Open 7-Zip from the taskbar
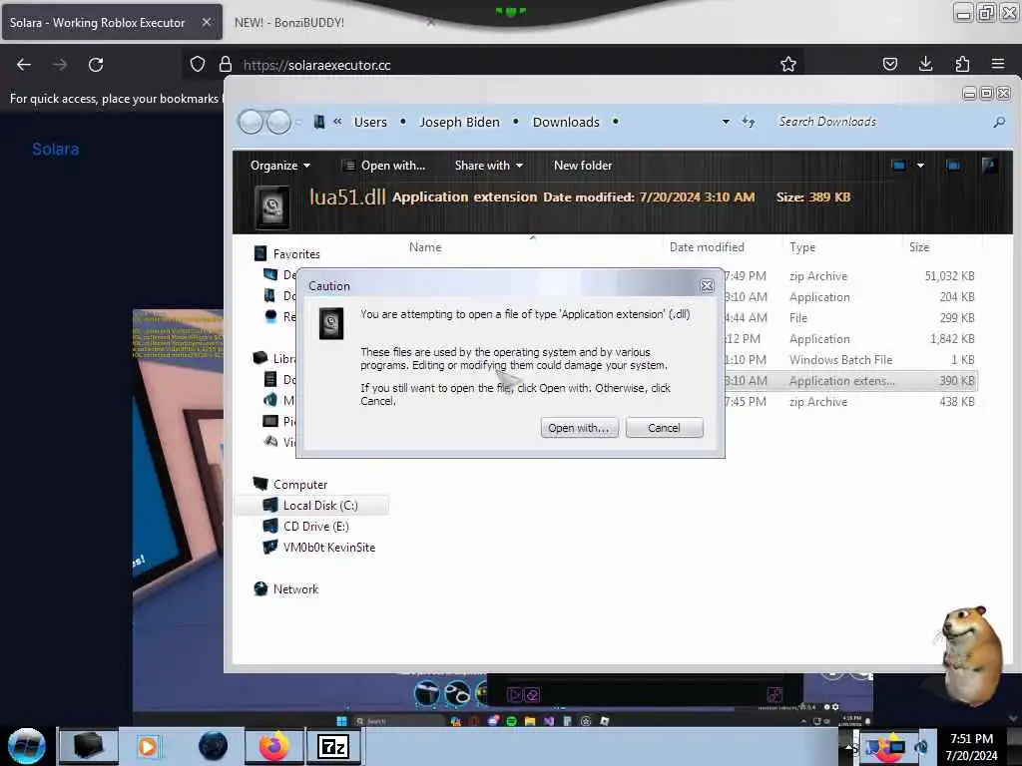 pos(333,746)
